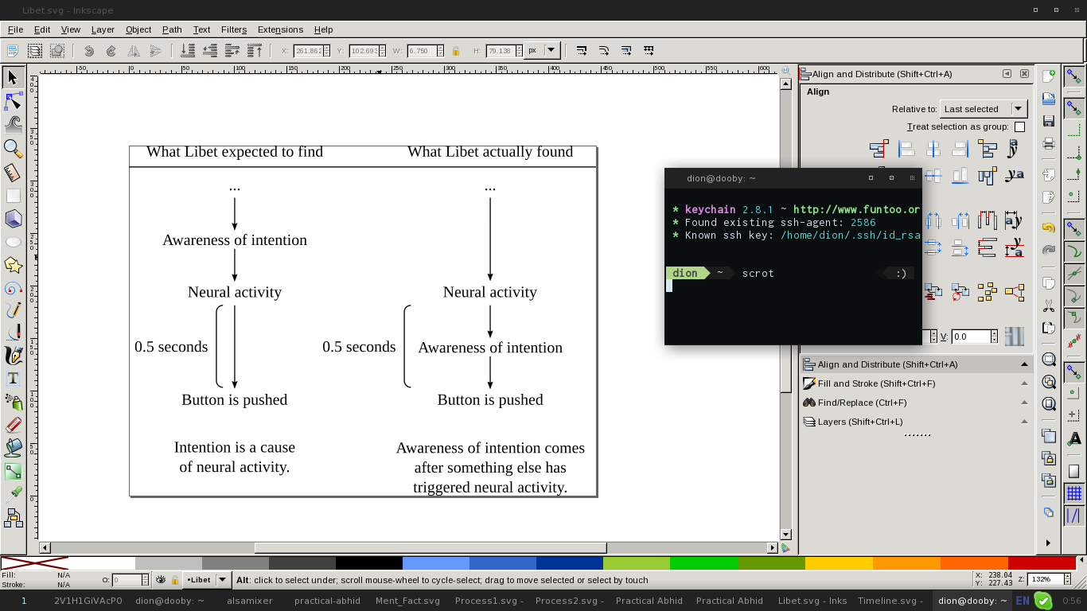Select the Zoom magnifier tool
The image size is (1087, 611).
click(13, 148)
